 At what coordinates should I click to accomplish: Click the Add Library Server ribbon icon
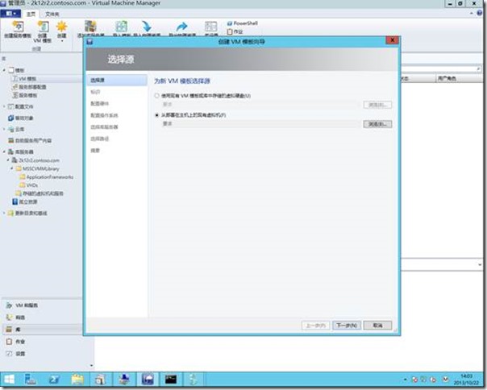click(x=90, y=28)
